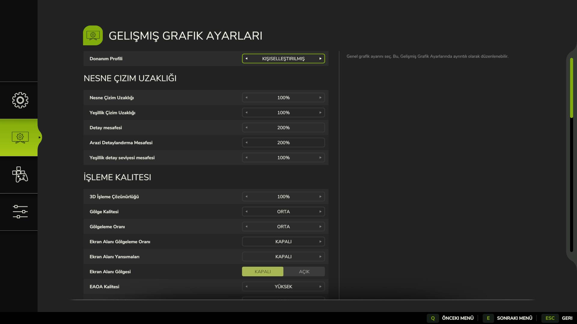This screenshot has height=324, width=577.
Task: Click the E key icon in footer
Action: [x=488, y=318]
